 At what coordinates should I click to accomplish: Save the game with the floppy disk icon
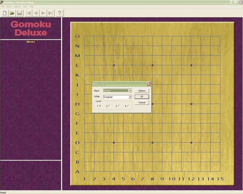click(20, 13)
